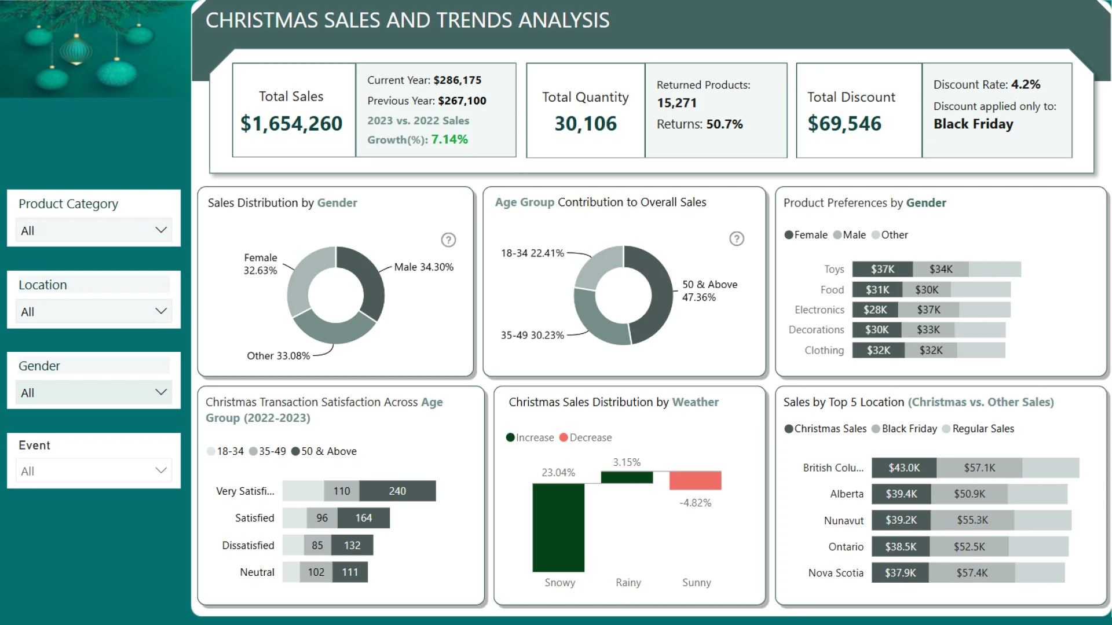This screenshot has height=625, width=1112.
Task: Click the Clothing $32K female bar
Action: 878,350
